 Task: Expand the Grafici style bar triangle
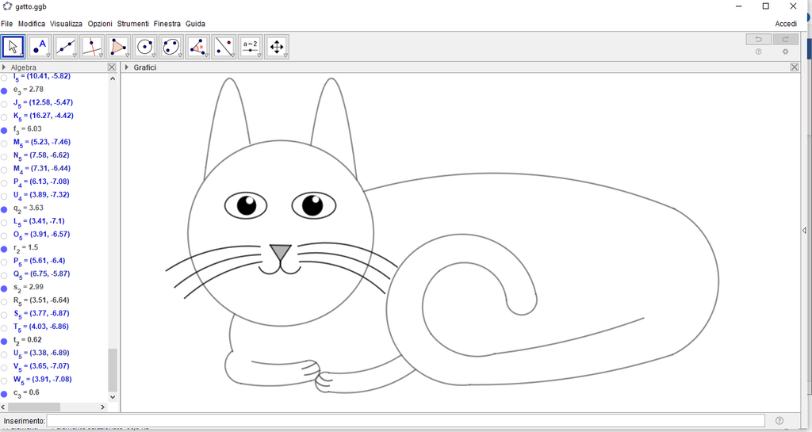pyautogui.click(x=127, y=67)
